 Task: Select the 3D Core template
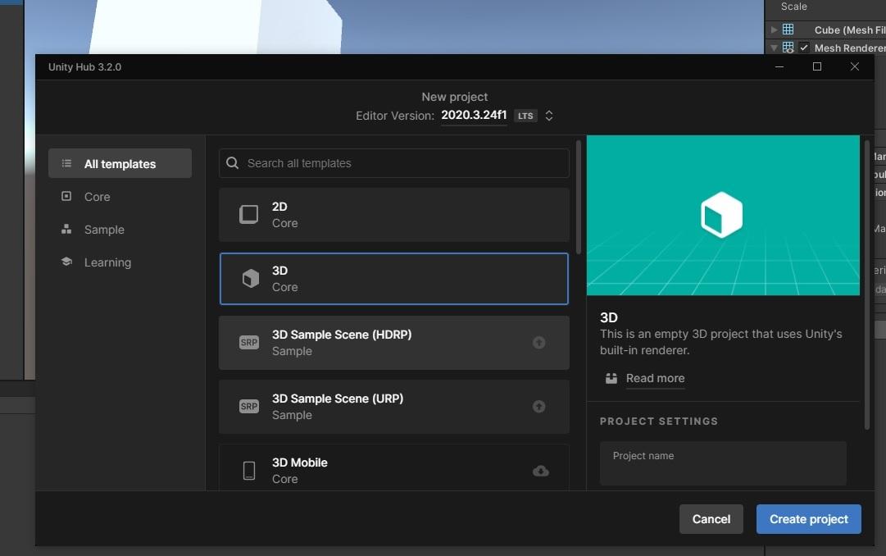[394, 279]
